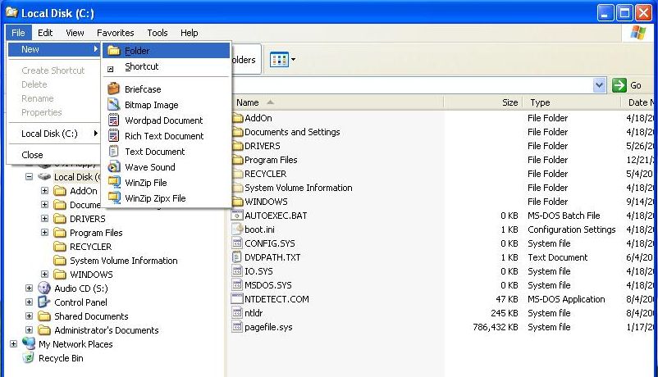Select the Bitmap Image icon

pyautogui.click(x=114, y=105)
